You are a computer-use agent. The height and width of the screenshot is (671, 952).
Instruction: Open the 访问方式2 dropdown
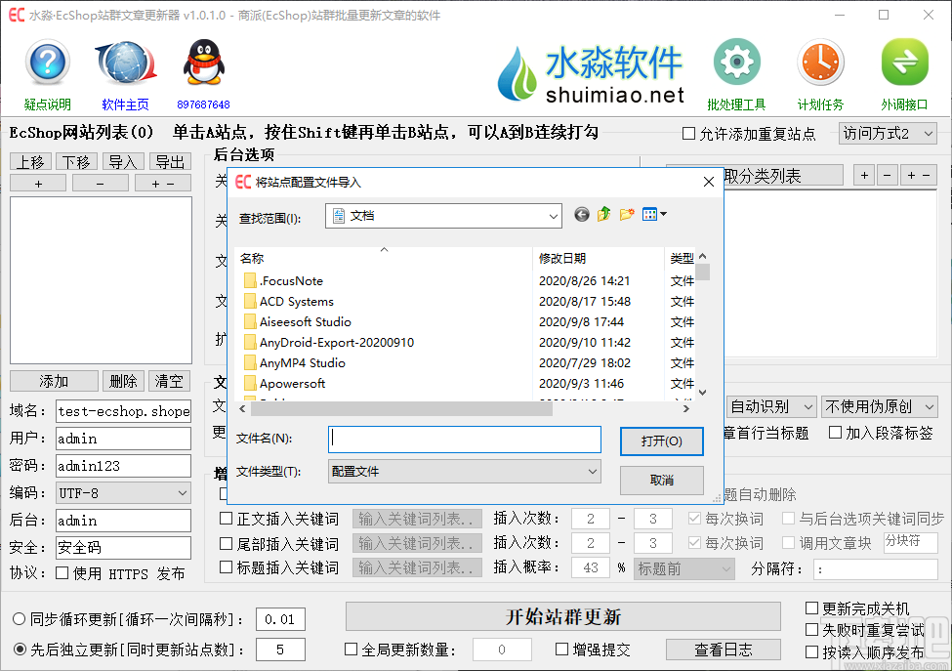(x=888, y=133)
